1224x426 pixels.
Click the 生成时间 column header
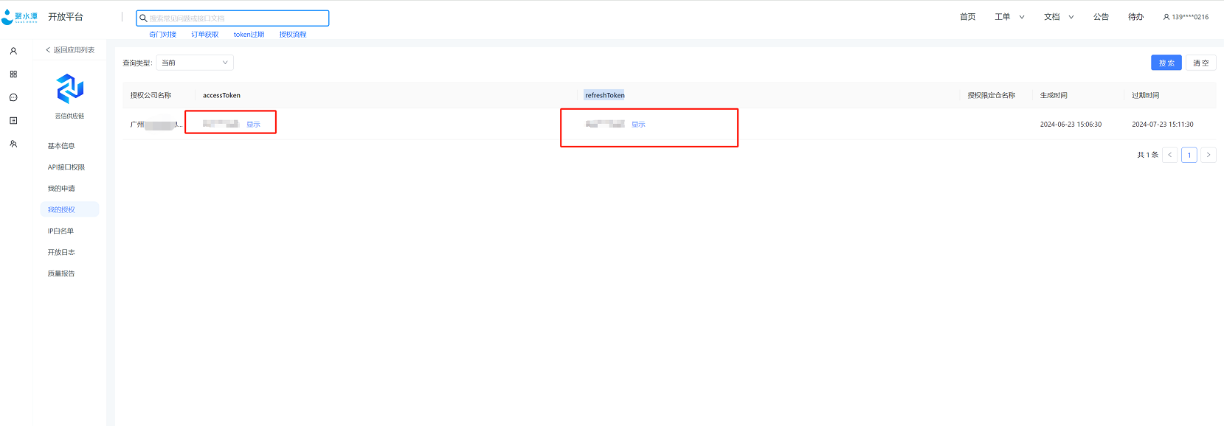pos(1054,95)
